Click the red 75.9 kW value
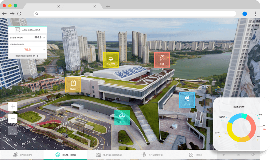 coord(28,50)
